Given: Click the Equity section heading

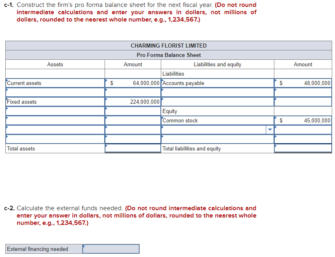Looking at the screenshot, I should [x=170, y=111].
